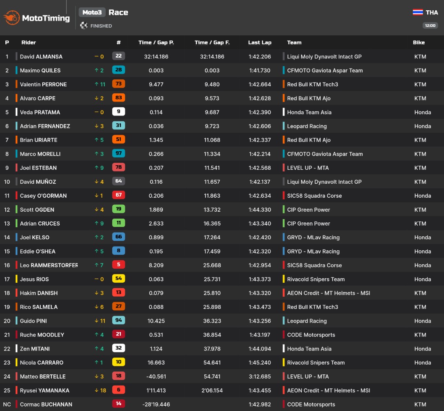The width and height of the screenshot is (444, 411).
Task: Click team name Honda Team Asia for Pratama
Action: [309, 112]
